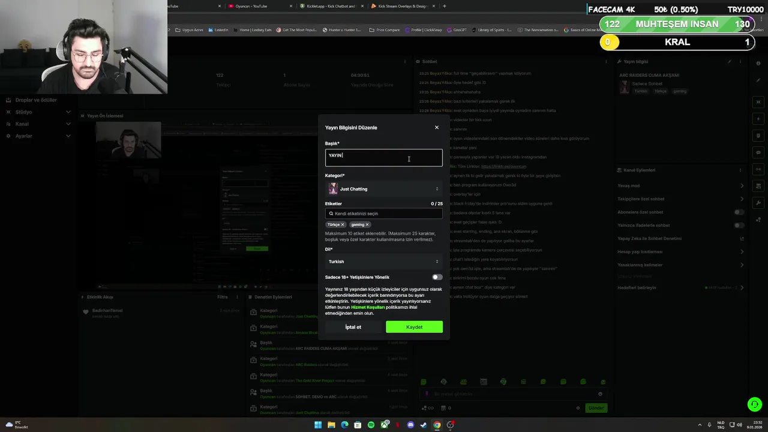The width and height of the screenshot is (768, 432).
Task: Expand Hesap yaşı kısıtlaması settings
Action: coord(681,251)
